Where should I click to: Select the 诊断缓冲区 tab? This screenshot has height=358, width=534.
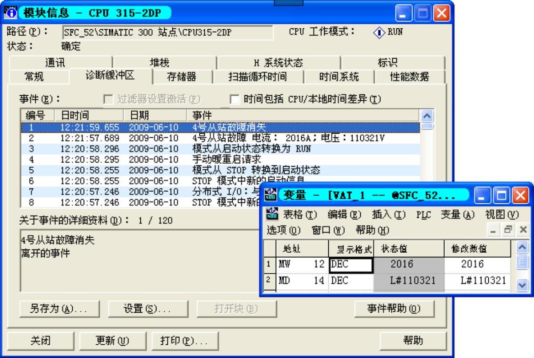tap(110, 75)
